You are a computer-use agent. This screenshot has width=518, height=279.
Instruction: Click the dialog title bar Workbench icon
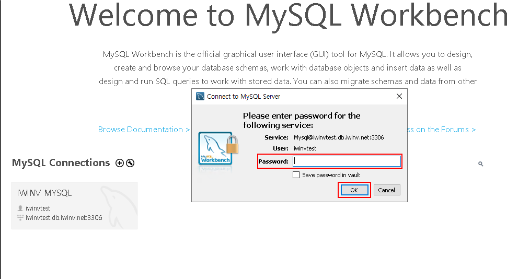tap(200, 96)
